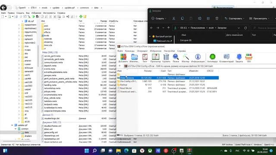Click Explorer up-arrow navigation button
276x155 pixels.
point(169,28)
